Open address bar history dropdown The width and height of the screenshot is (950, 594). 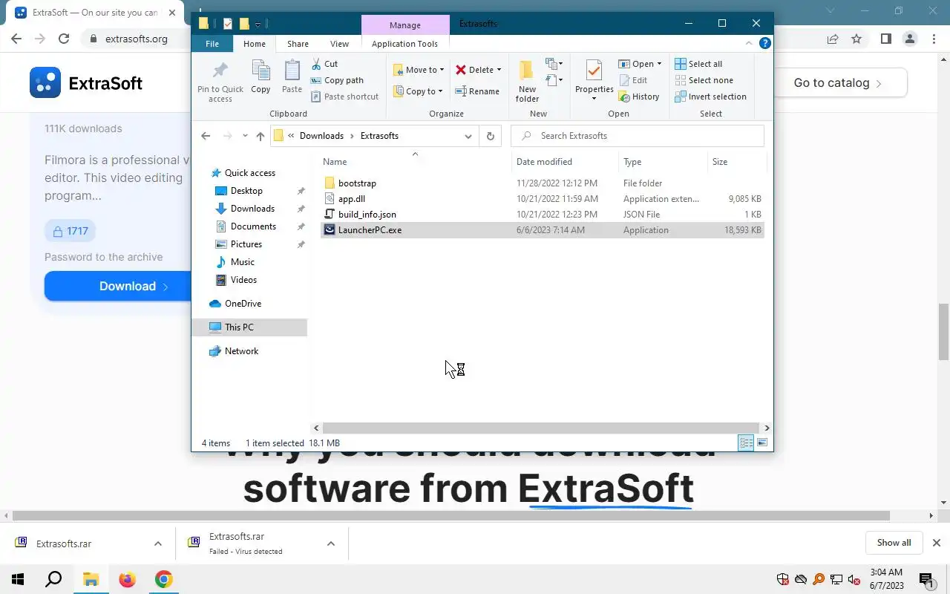click(468, 136)
